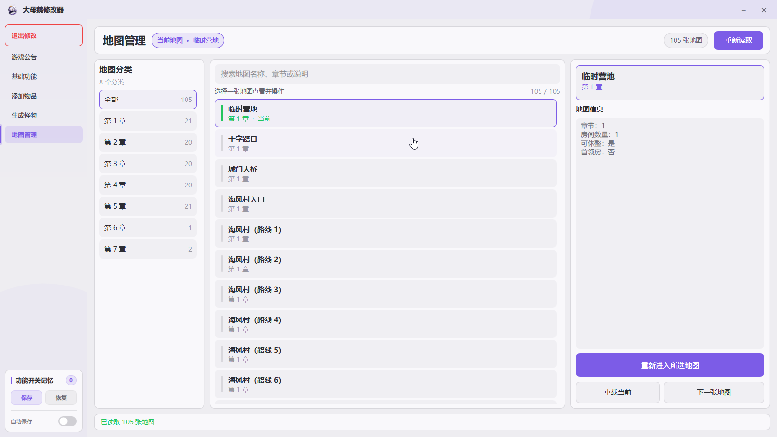
Task: Select 城门大桥 map row
Action: (386, 173)
